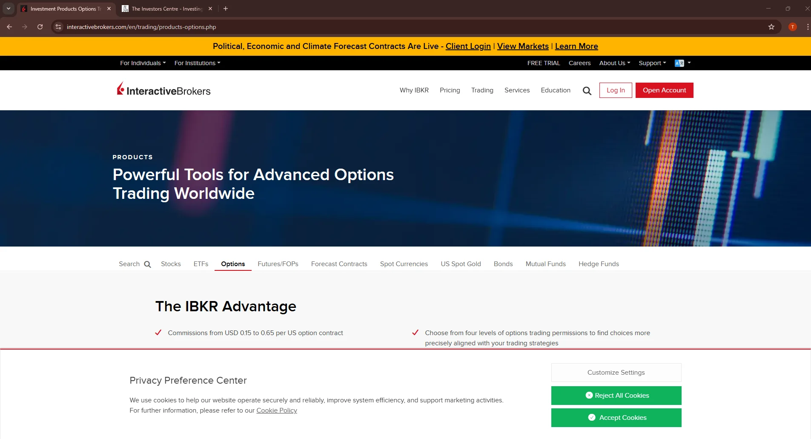Screen dimensions: 811x439
Task: Open a new browser tab
Action: click(226, 9)
